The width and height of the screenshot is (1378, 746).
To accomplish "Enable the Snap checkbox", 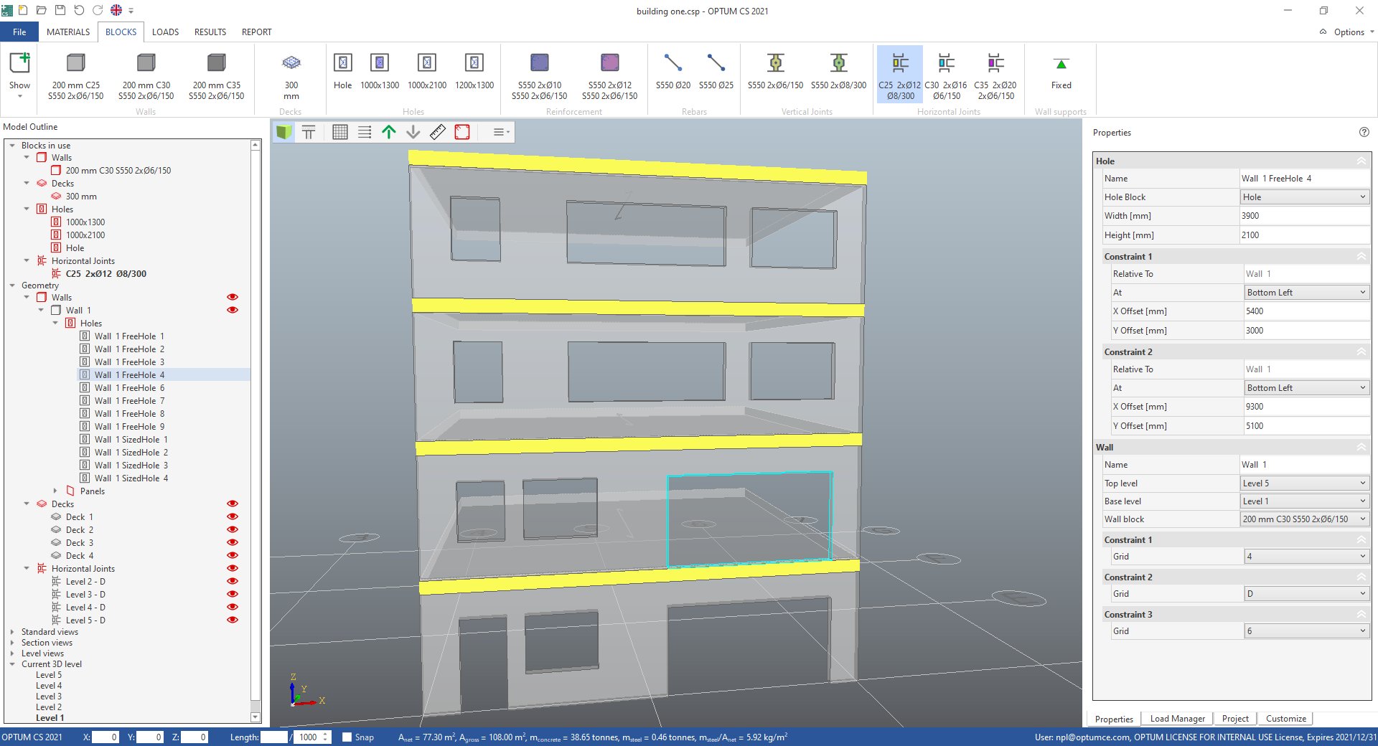I will click(347, 737).
